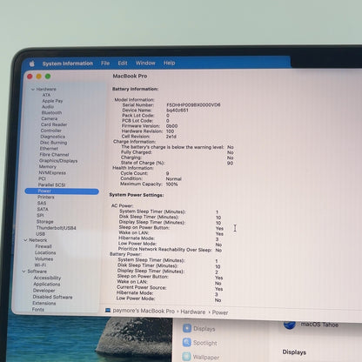Open the File menu
Image resolution: width=362 pixels, height=362 pixels.
click(x=105, y=63)
